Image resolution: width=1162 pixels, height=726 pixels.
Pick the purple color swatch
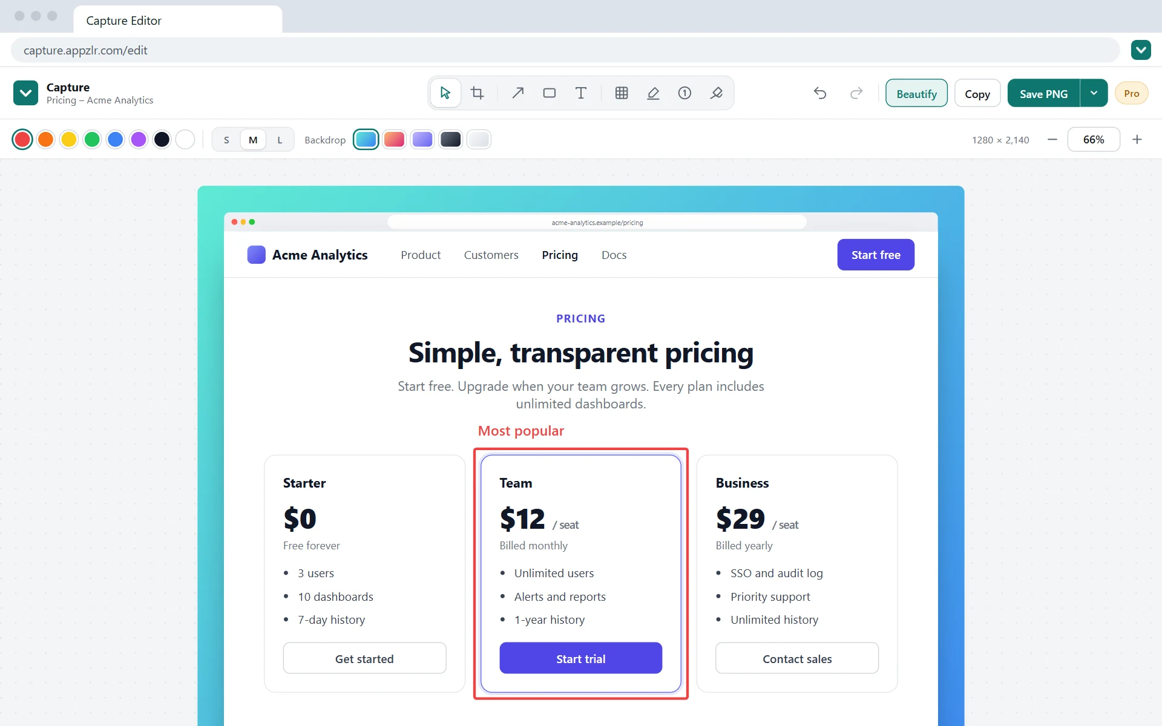[139, 140]
